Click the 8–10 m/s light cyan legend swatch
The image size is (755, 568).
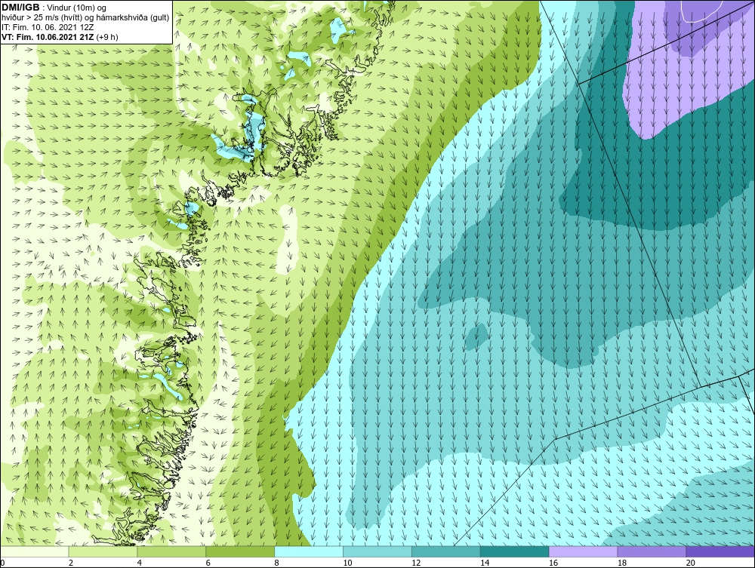point(309,551)
